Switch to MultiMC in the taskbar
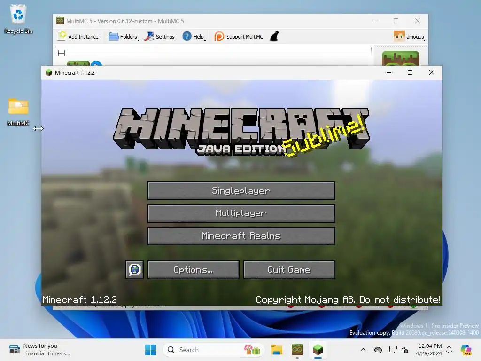 297,350
